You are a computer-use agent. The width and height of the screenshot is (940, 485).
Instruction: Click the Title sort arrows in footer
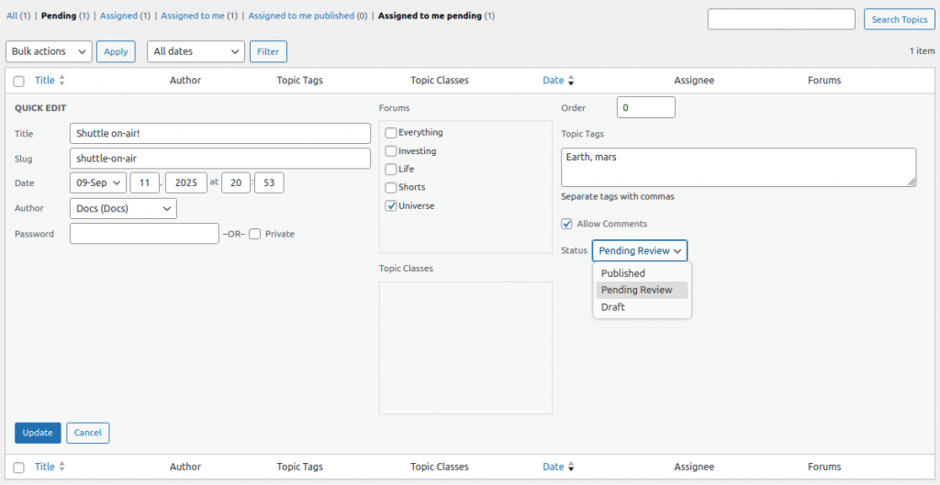click(x=62, y=467)
